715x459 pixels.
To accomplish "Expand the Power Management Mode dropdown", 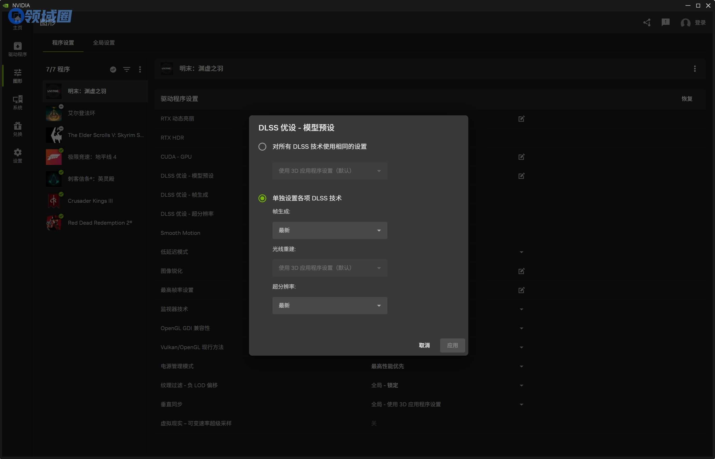I will (x=521, y=366).
